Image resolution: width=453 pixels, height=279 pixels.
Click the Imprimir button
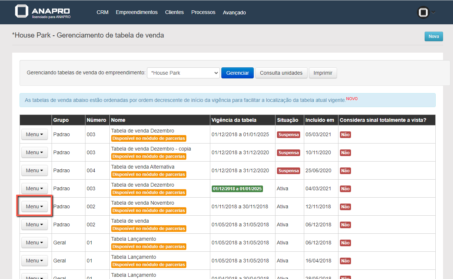point(323,73)
